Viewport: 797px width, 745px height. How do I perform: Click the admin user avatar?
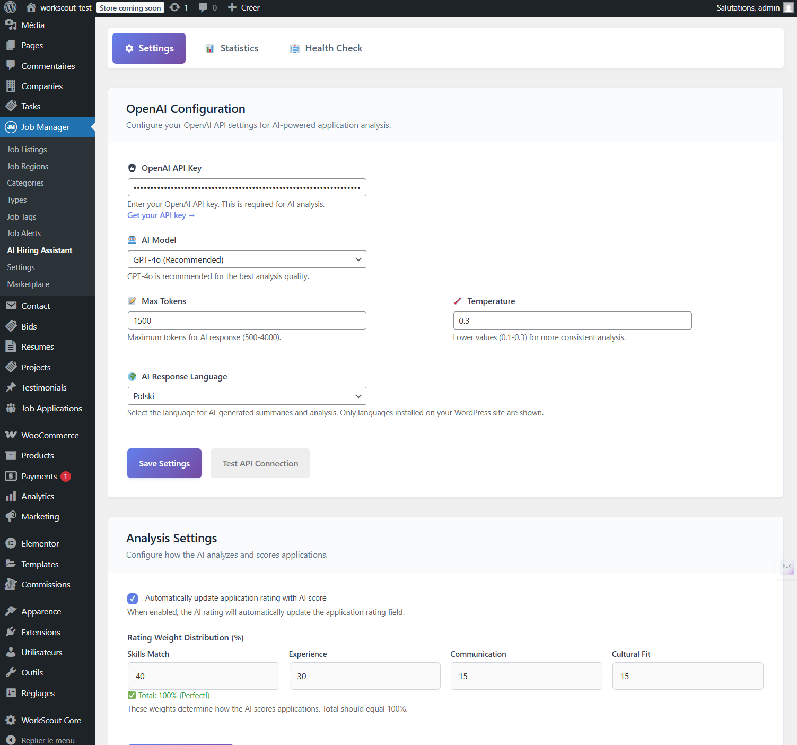pyautogui.click(x=788, y=7)
